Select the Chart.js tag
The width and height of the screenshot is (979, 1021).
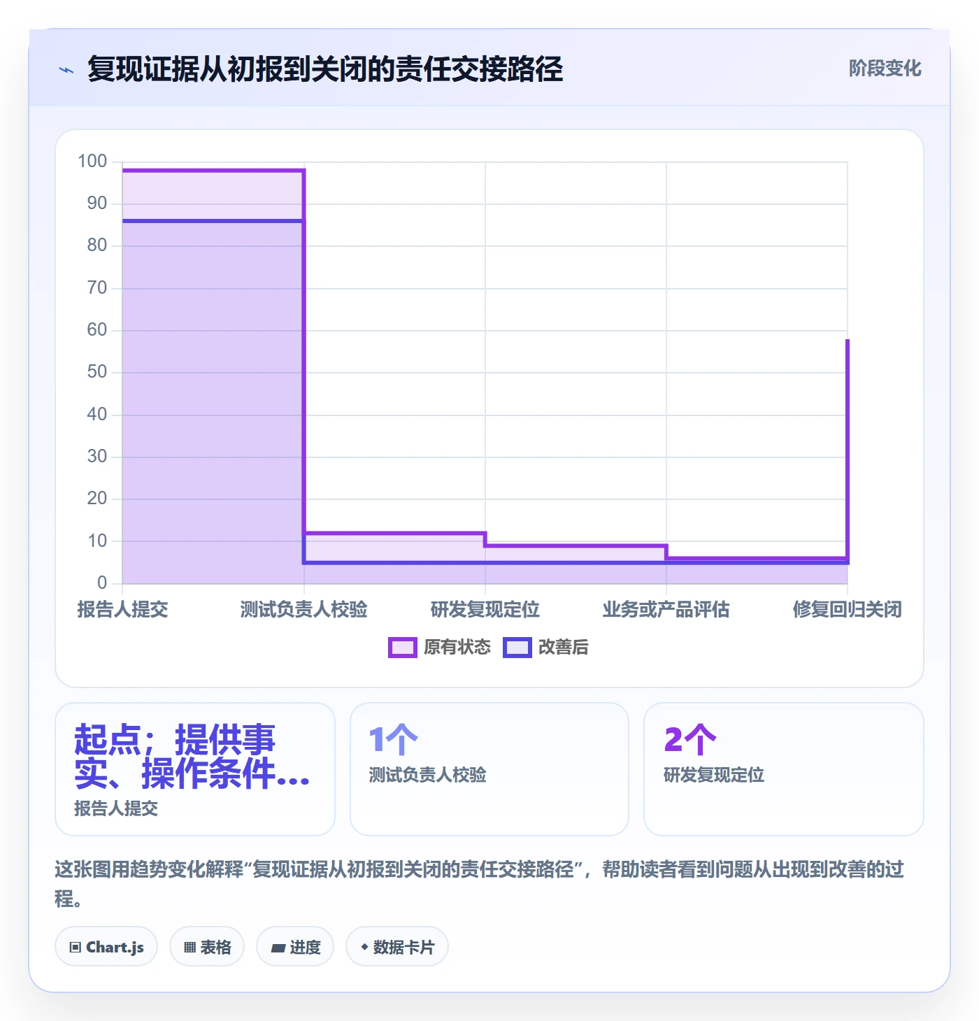point(106,947)
